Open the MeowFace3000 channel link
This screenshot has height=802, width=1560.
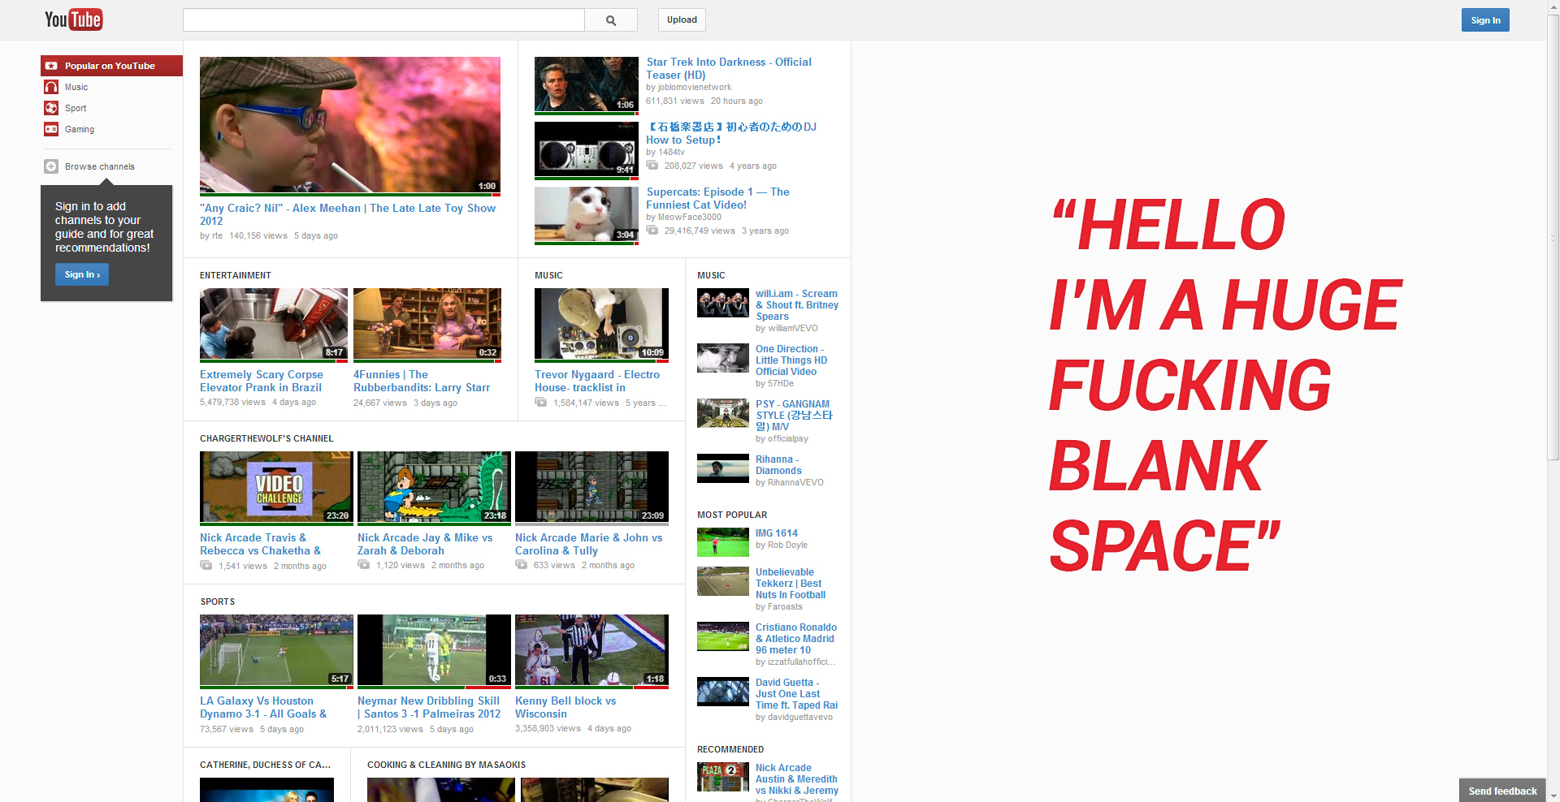[x=690, y=218]
